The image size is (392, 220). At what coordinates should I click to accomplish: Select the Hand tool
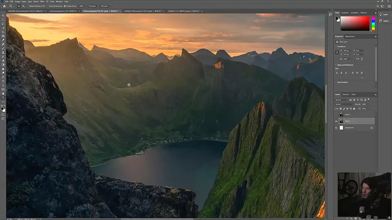point(3,93)
